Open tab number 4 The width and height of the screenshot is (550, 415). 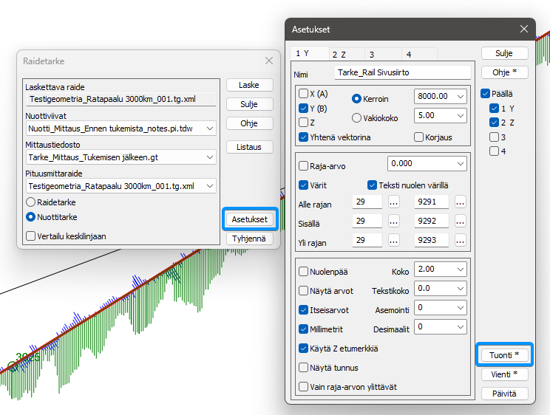coord(409,55)
